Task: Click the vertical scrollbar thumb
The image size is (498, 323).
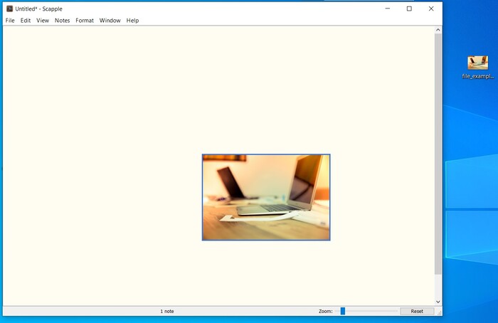Action: [438, 154]
